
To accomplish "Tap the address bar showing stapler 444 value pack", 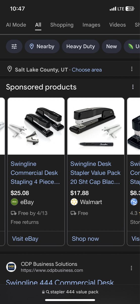I will [70, 292].
